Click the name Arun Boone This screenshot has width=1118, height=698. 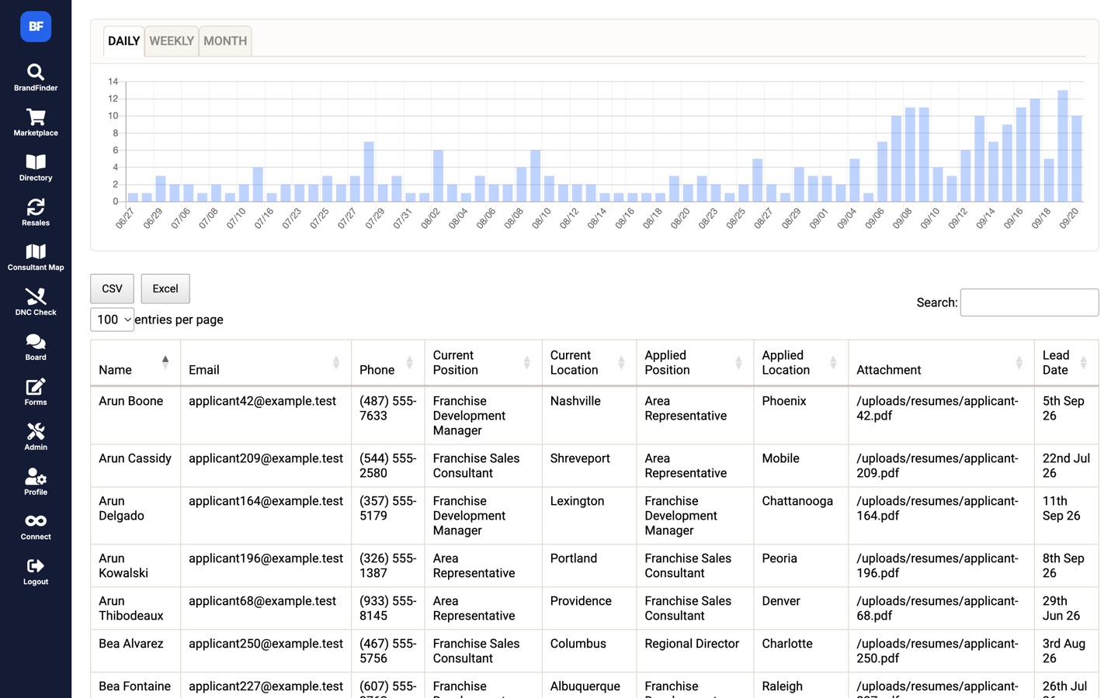pyautogui.click(x=131, y=401)
